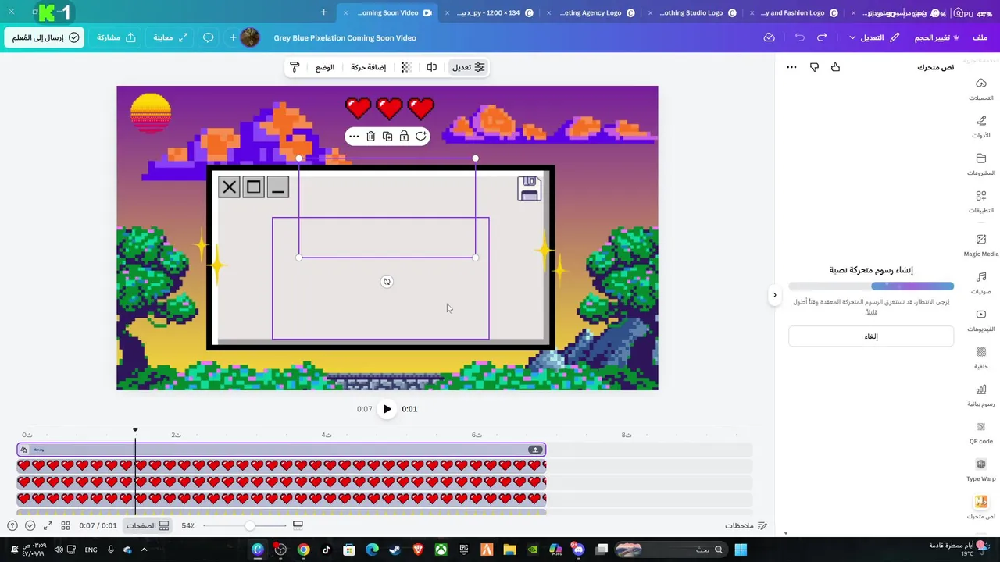Screen dimensions: 1000x562
Task: Click Add animation (إضافة حركة)
Action: pyautogui.click(x=369, y=67)
